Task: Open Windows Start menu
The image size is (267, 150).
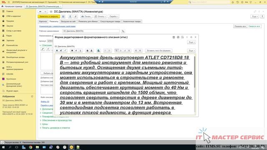Action: (x=3, y=147)
